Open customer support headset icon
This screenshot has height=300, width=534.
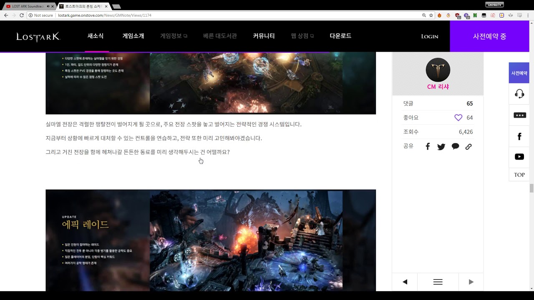(x=519, y=93)
